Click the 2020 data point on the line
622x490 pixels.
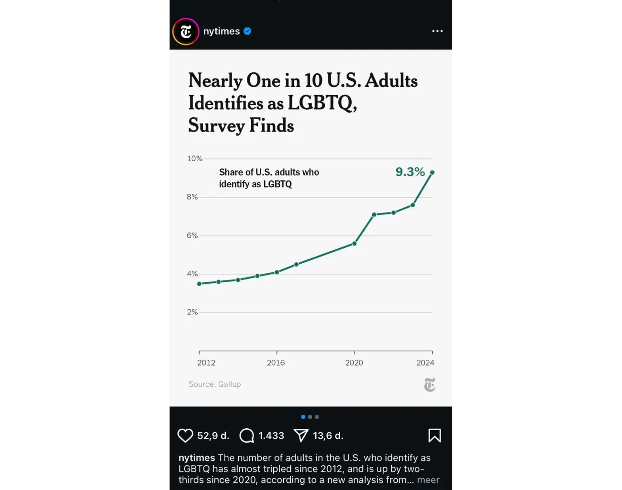(x=355, y=244)
